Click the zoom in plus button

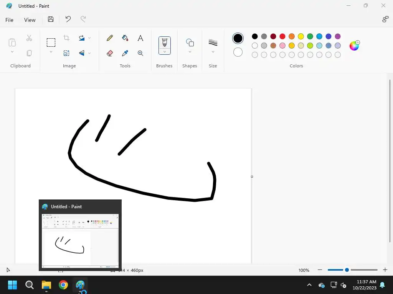385,270
